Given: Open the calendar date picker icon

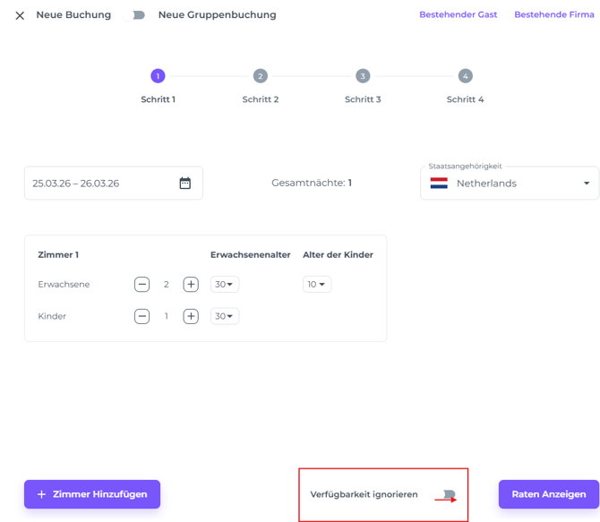Looking at the screenshot, I should (185, 184).
